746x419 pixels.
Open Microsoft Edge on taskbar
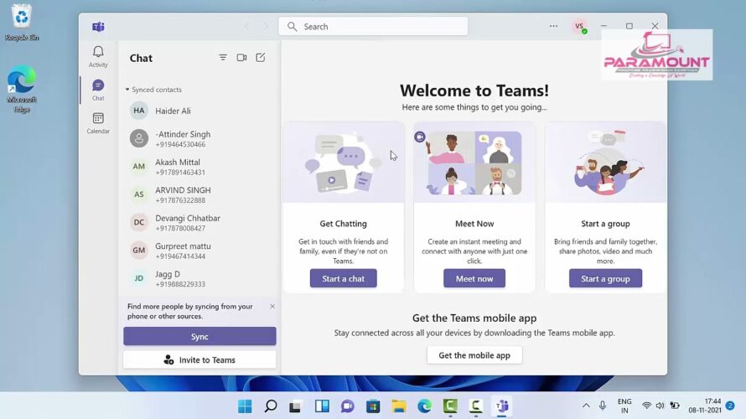pyautogui.click(x=424, y=406)
